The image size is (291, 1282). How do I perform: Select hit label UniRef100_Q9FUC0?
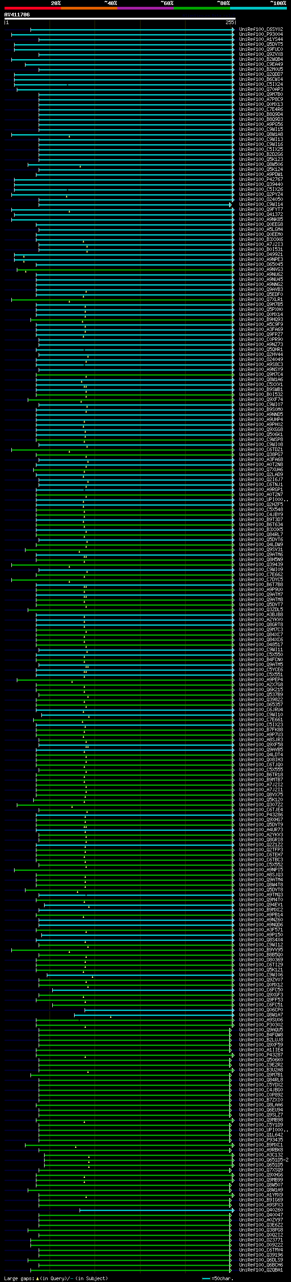point(261,49)
